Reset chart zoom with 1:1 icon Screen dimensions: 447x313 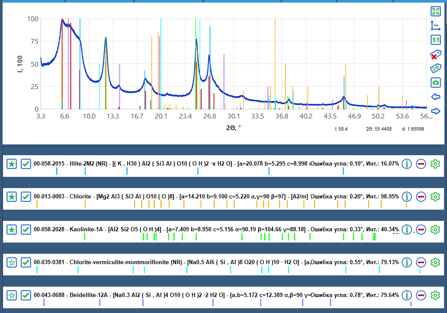[x=435, y=40]
